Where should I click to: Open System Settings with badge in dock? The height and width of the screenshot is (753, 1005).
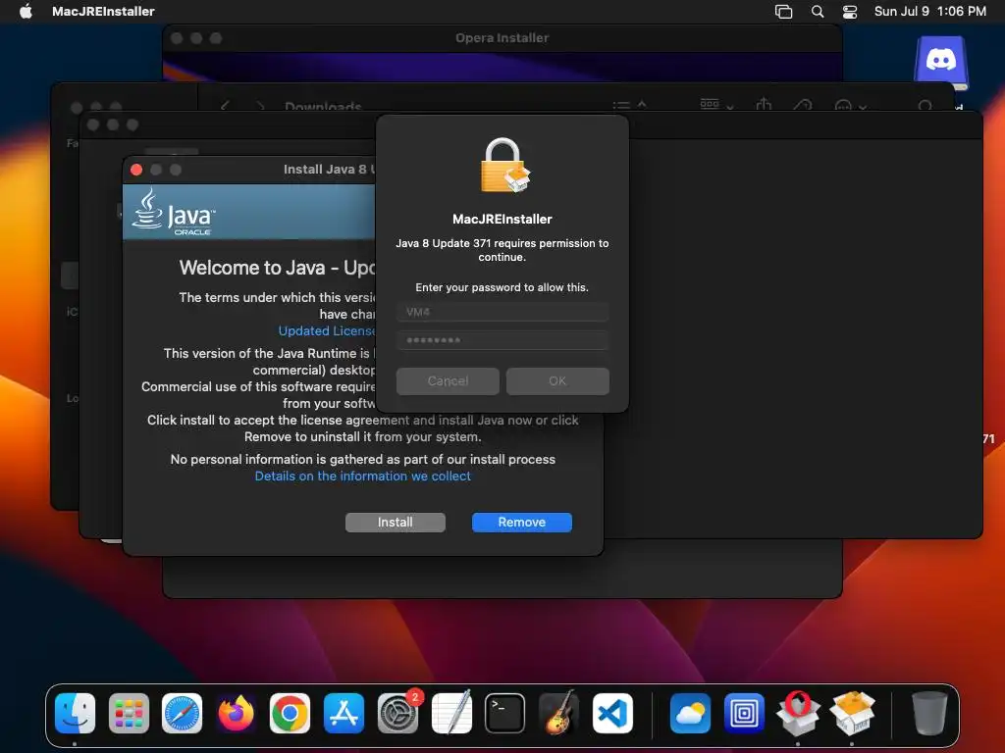pyautogui.click(x=398, y=713)
